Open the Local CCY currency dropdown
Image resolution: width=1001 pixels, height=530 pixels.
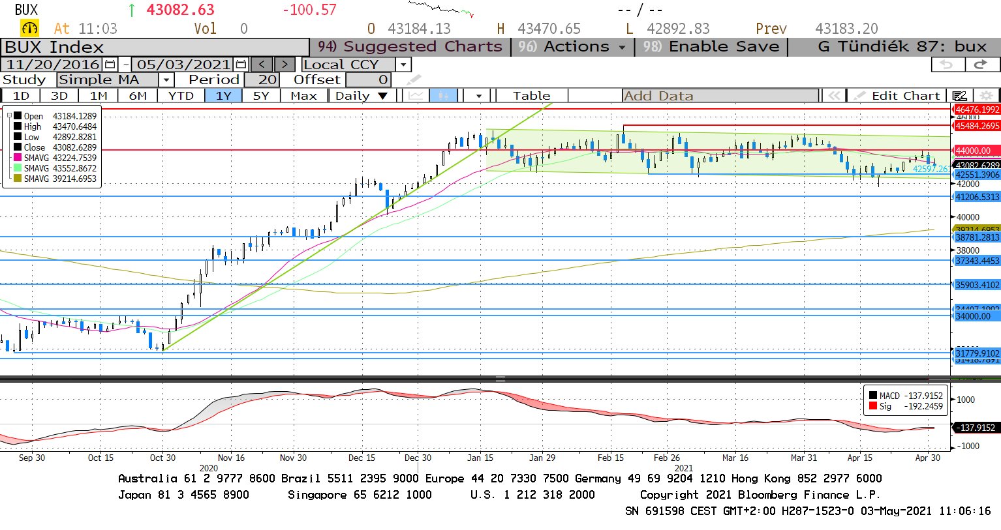point(403,65)
